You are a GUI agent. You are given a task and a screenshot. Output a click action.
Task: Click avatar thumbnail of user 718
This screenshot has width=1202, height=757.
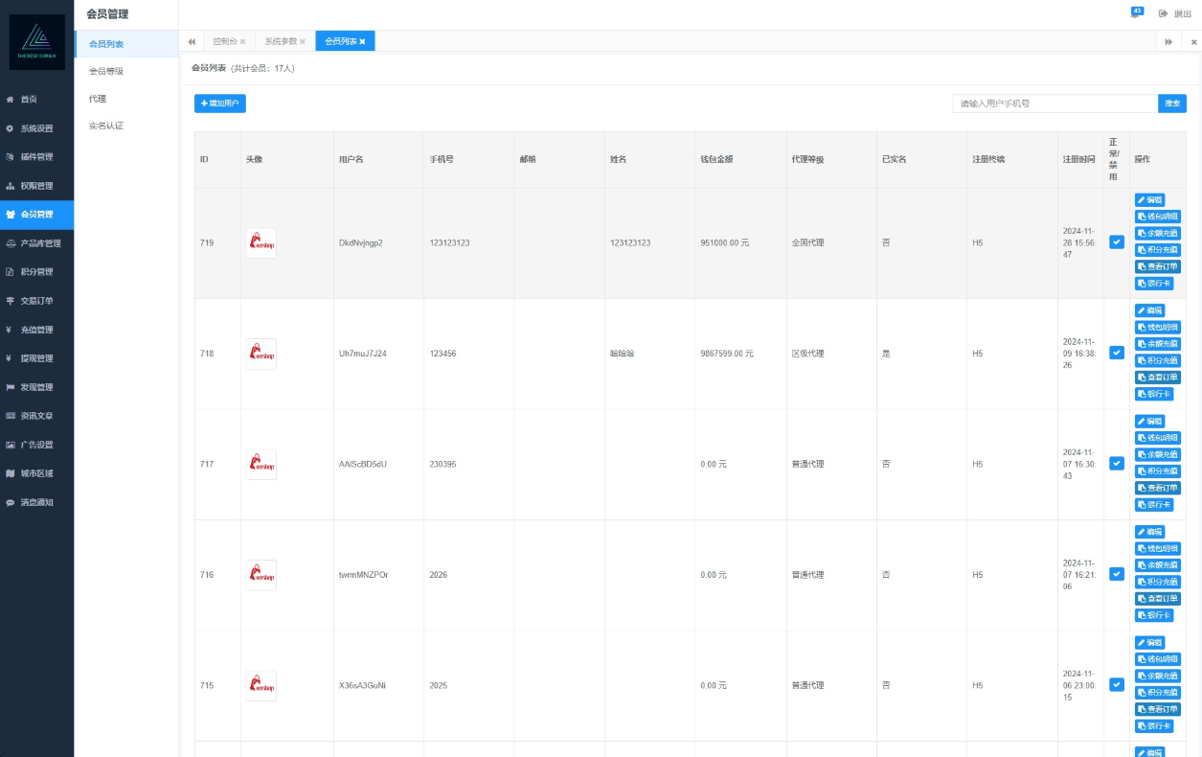(261, 354)
